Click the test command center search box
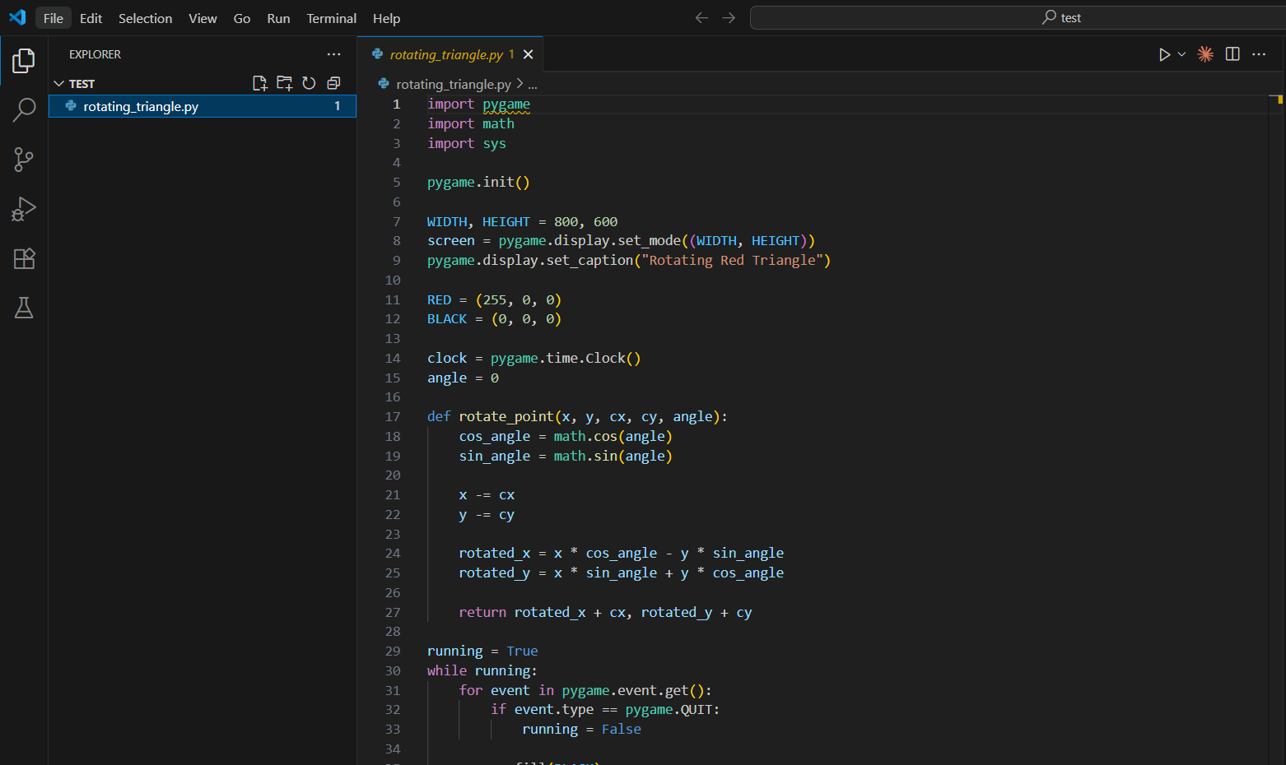 pos(1018,17)
